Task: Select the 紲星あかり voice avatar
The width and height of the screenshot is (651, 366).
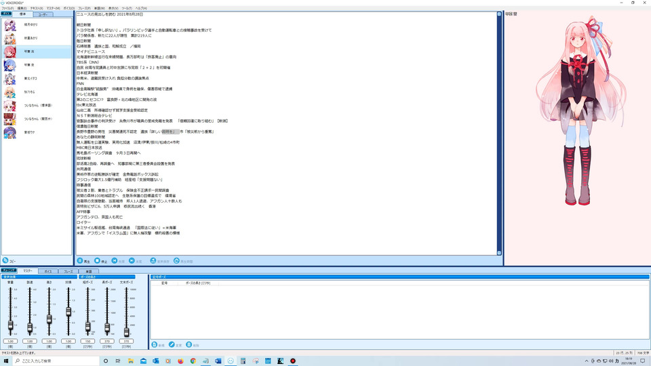Action: [10, 38]
